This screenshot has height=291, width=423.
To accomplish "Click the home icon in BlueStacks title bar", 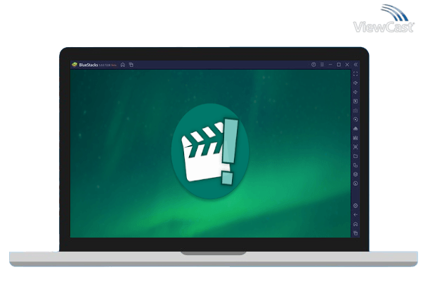I will point(123,65).
